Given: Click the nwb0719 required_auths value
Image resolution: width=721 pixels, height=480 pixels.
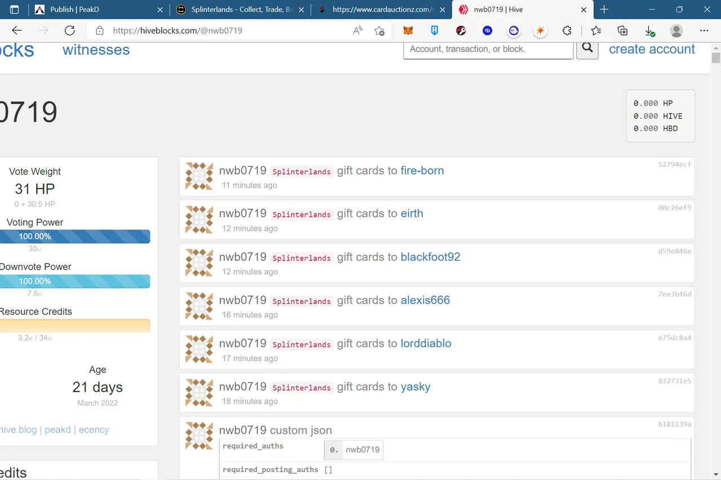Looking at the screenshot, I should click(362, 450).
